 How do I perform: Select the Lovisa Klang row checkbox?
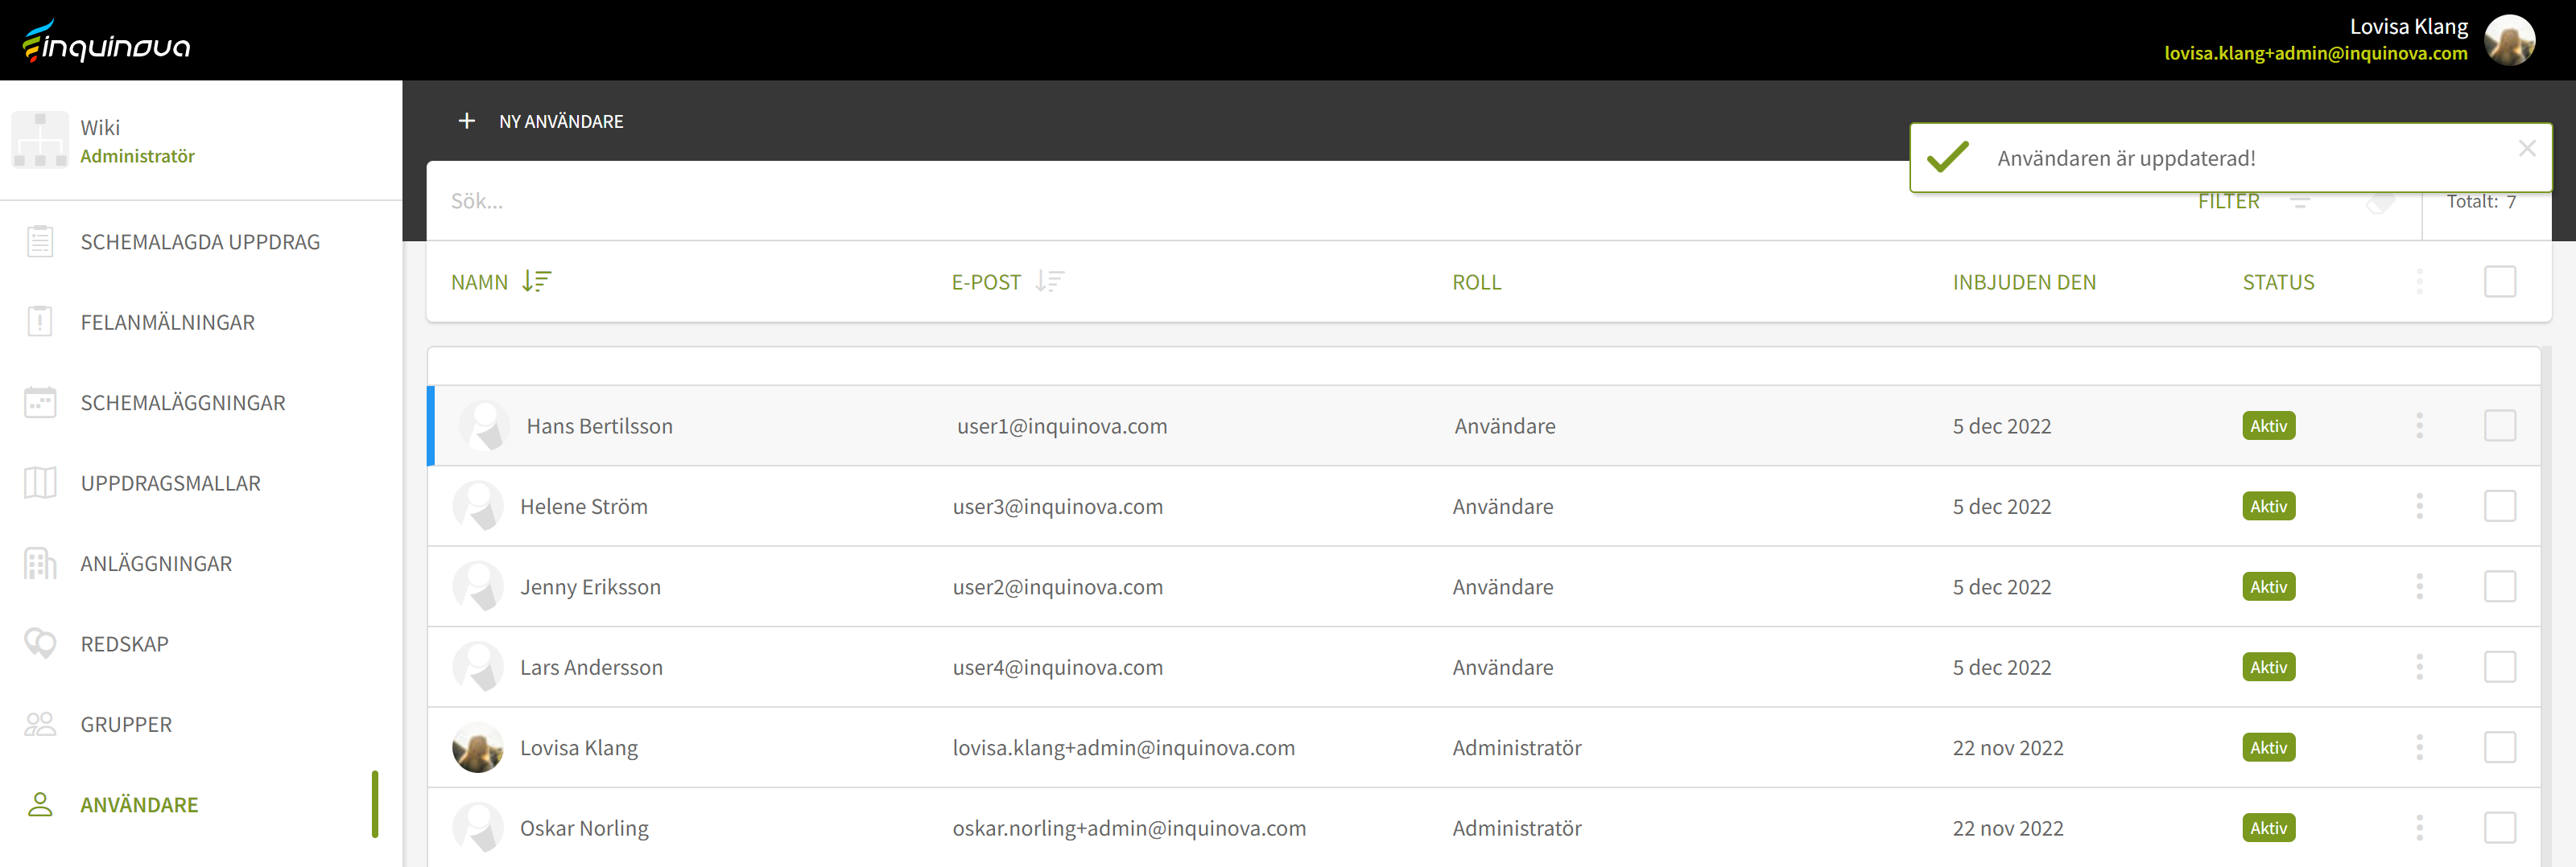click(x=2499, y=747)
